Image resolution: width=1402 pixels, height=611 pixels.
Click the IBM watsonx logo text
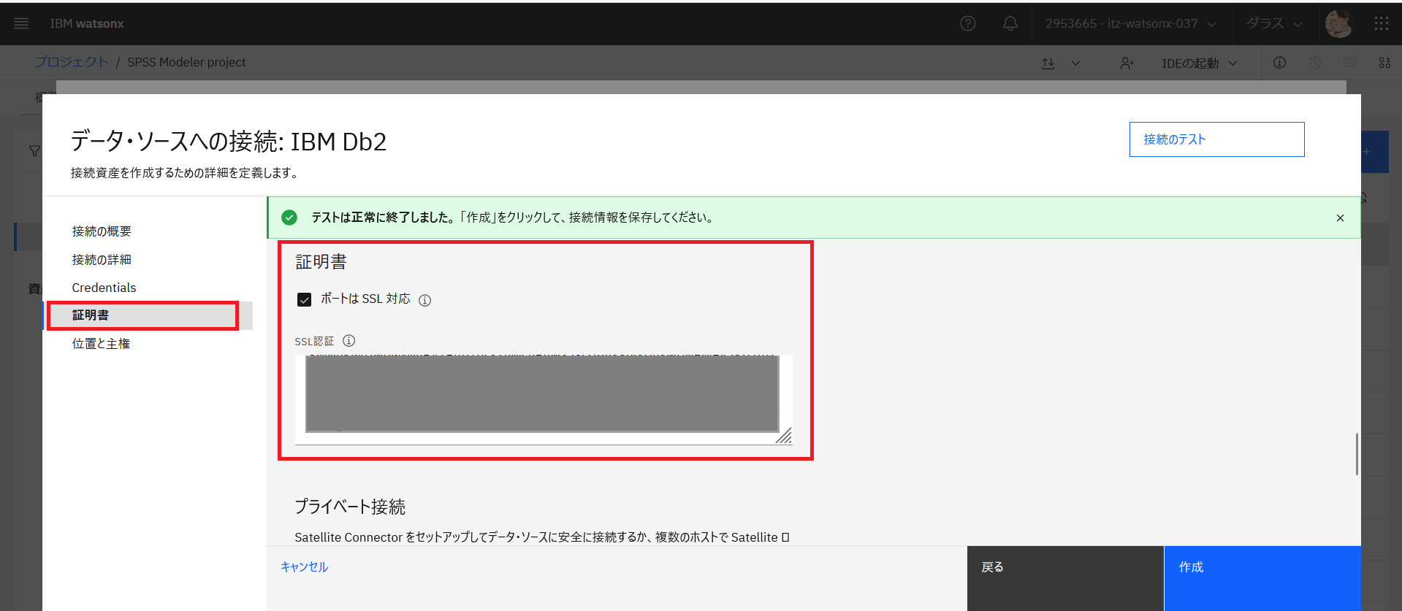[x=87, y=23]
